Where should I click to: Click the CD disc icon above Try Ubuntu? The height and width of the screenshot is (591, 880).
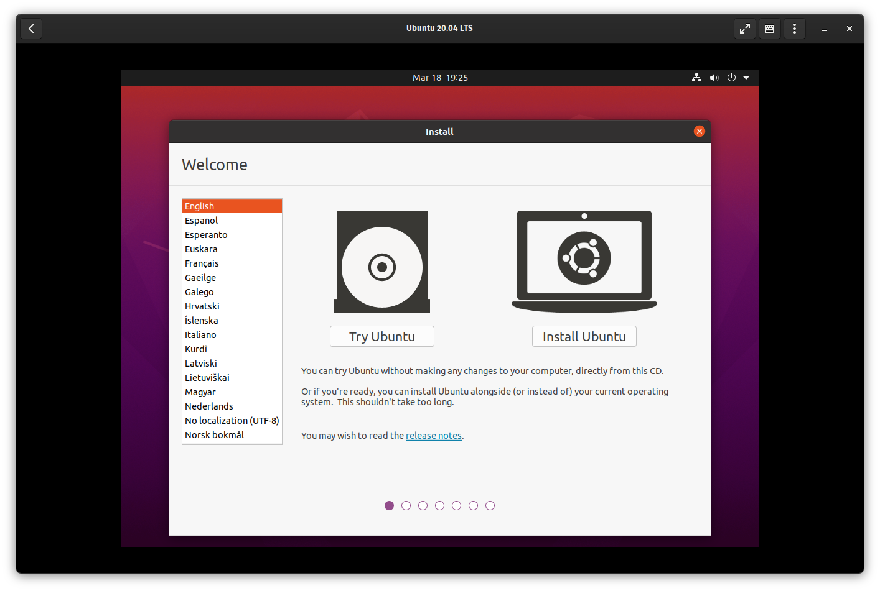point(381,262)
